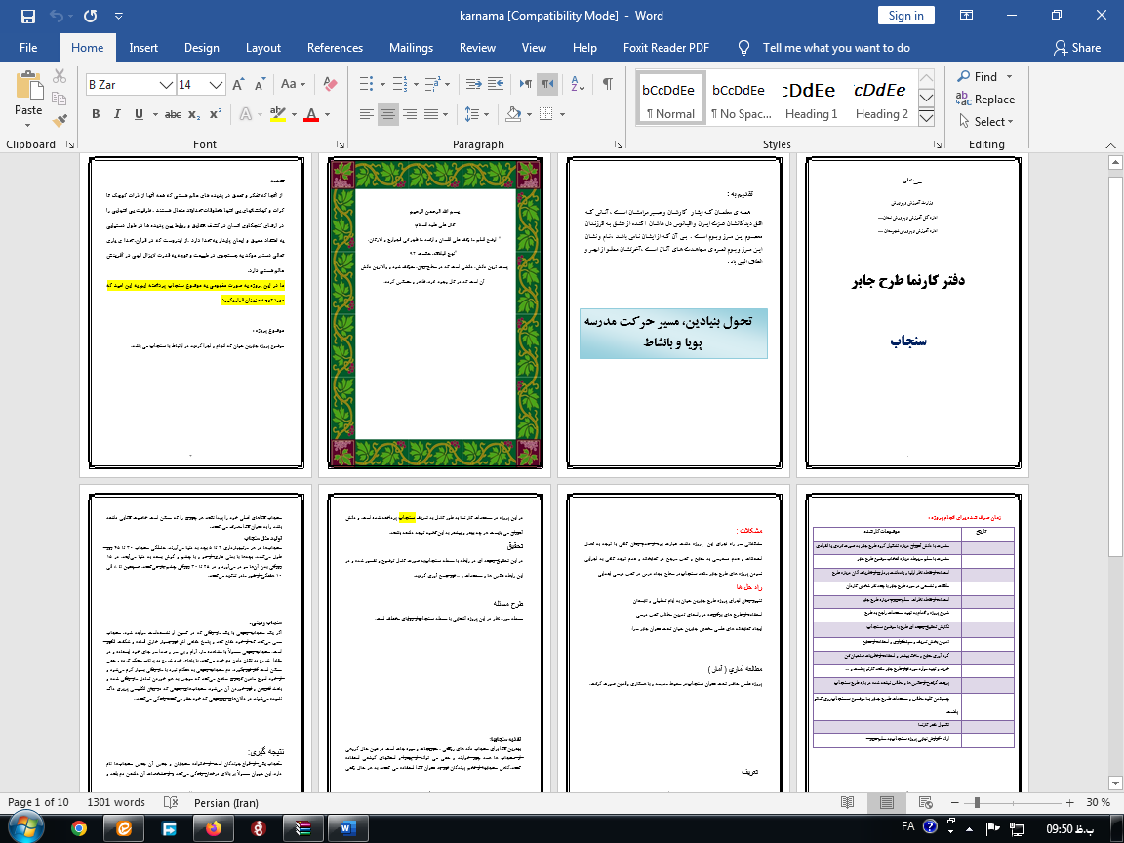Click the Format Painter brush icon

coord(60,121)
